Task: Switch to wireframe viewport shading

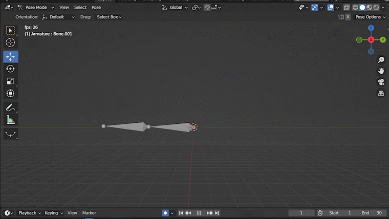Action: tap(355, 8)
